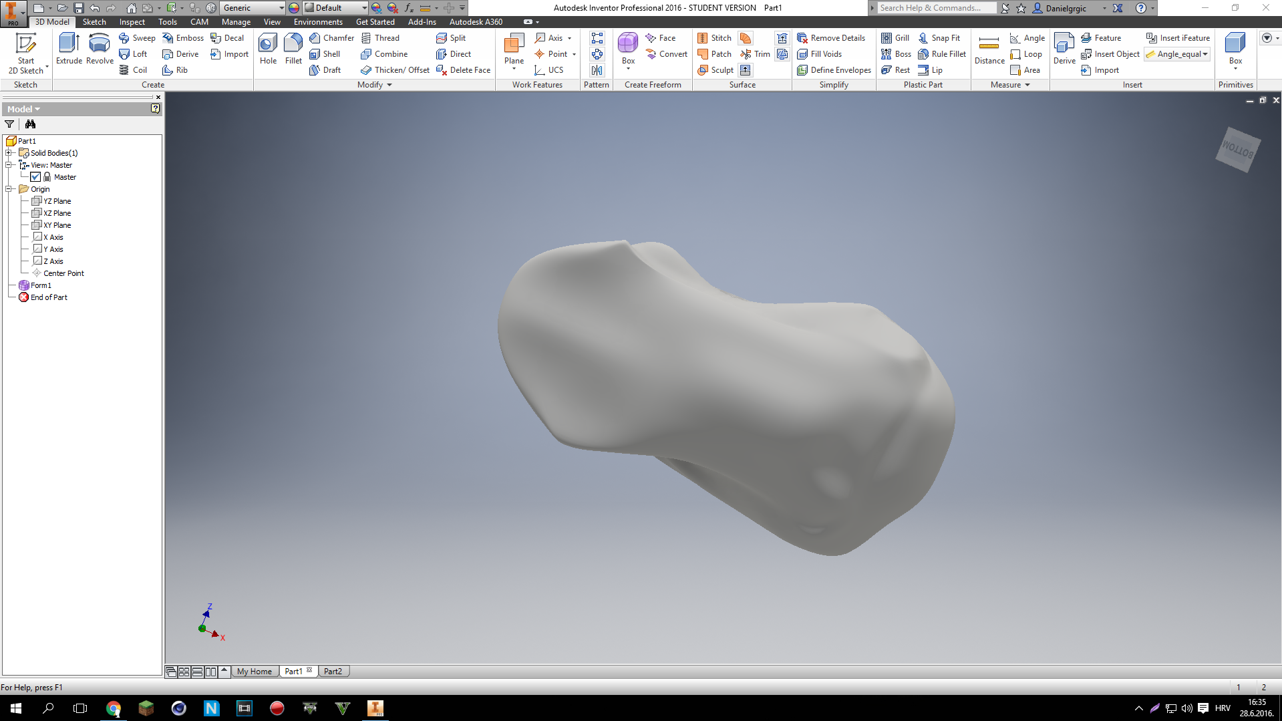Collapse the View: Master node
The image size is (1282, 721).
[x=9, y=165]
